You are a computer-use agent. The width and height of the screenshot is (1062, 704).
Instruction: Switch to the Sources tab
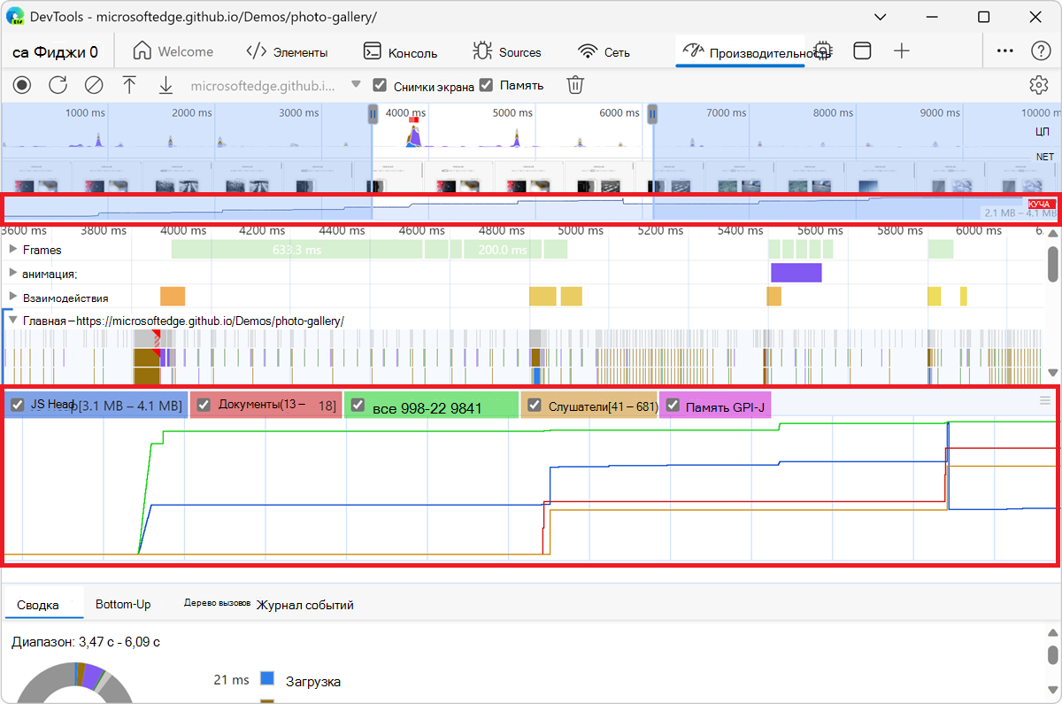click(506, 51)
